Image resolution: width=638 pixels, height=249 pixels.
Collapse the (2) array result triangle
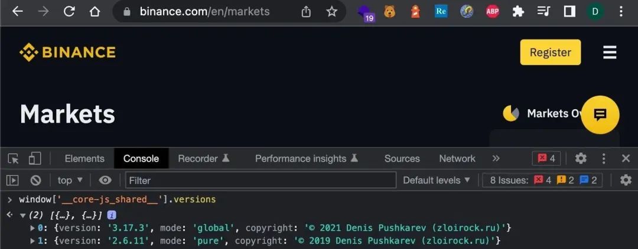point(23,215)
